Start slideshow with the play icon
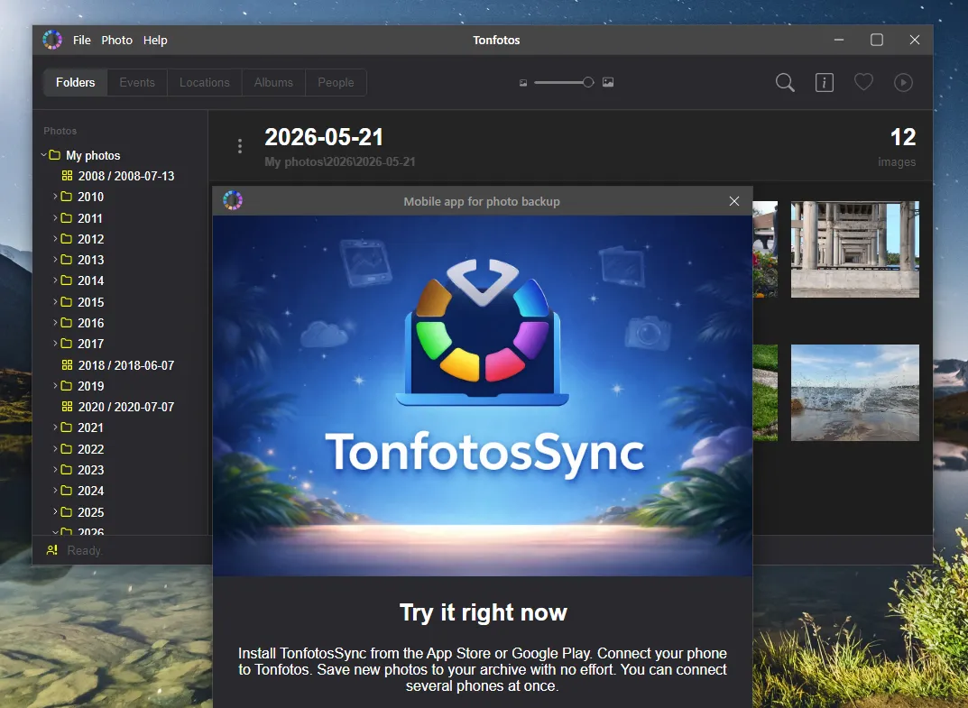968x708 pixels. pos(903,83)
